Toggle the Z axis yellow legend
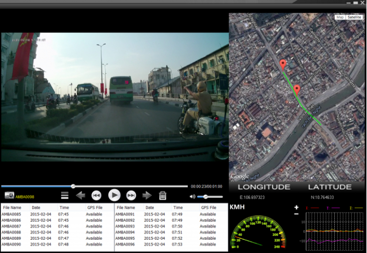The height and width of the screenshot is (253, 367). click(356, 208)
